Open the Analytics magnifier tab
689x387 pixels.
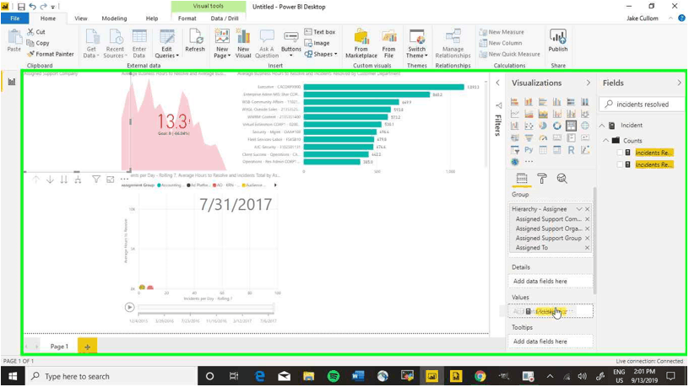coord(562,179)
